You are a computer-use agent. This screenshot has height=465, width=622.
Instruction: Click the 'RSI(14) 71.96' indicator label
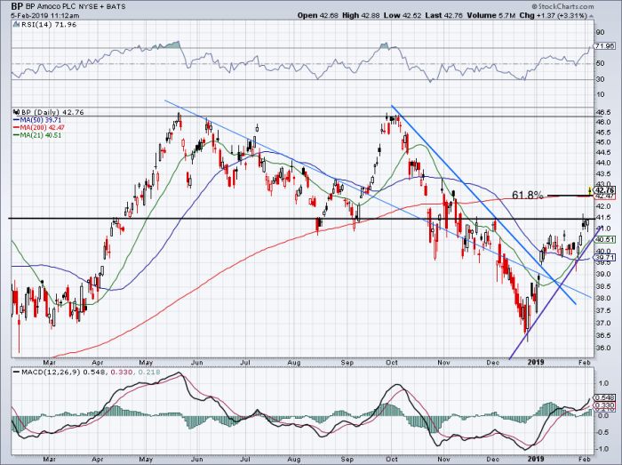(x=48, y=25)
